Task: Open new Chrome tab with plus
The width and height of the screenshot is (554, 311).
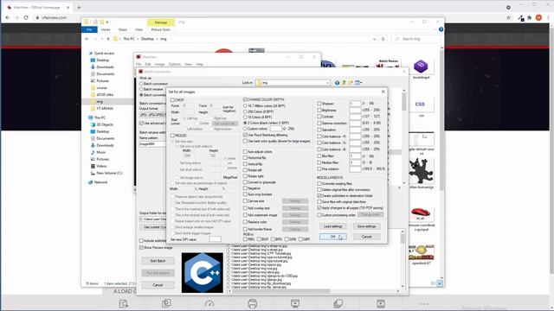Action: pyautogui.click(x=79, y=8)
